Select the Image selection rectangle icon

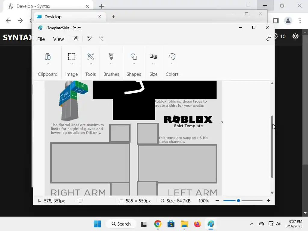point(72,57)
